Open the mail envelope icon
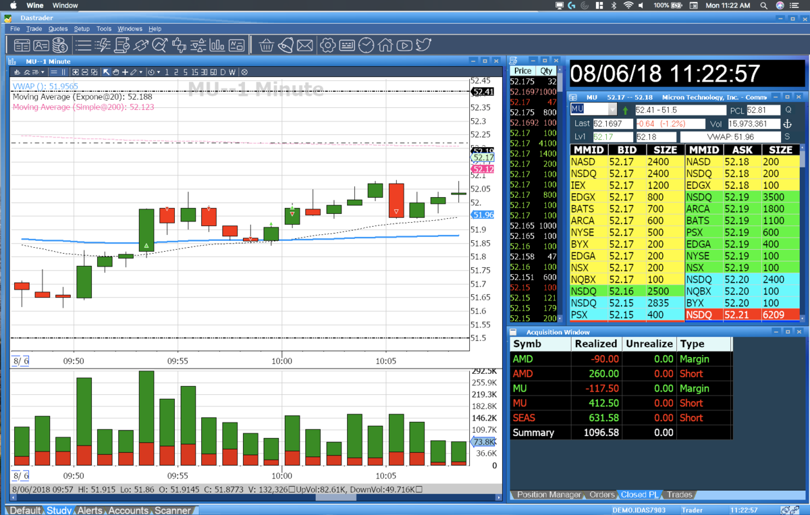810x515 pixels. pos(305,45)
